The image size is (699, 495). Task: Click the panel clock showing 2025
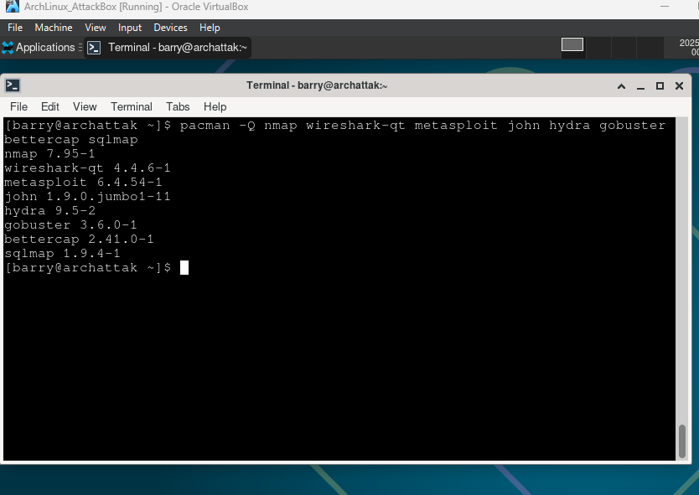point(689,47)
